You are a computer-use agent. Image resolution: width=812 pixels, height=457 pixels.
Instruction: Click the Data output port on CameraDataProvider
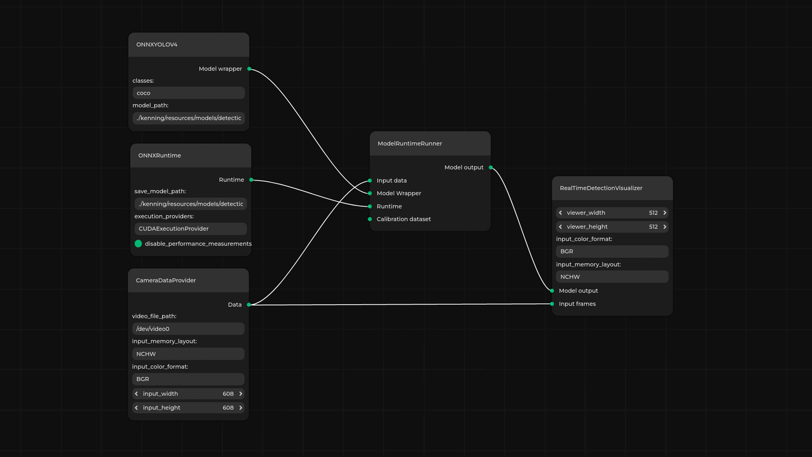click(x=249, y=305)
